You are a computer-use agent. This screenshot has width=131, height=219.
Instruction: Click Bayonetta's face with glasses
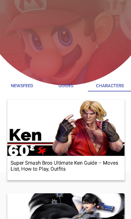tap(87, 203)
